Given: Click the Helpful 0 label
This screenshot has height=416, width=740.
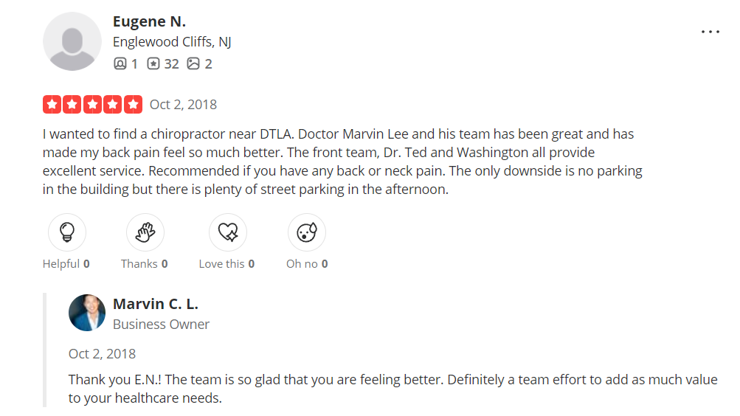Looking at the screenshot, I should [66, 263].
